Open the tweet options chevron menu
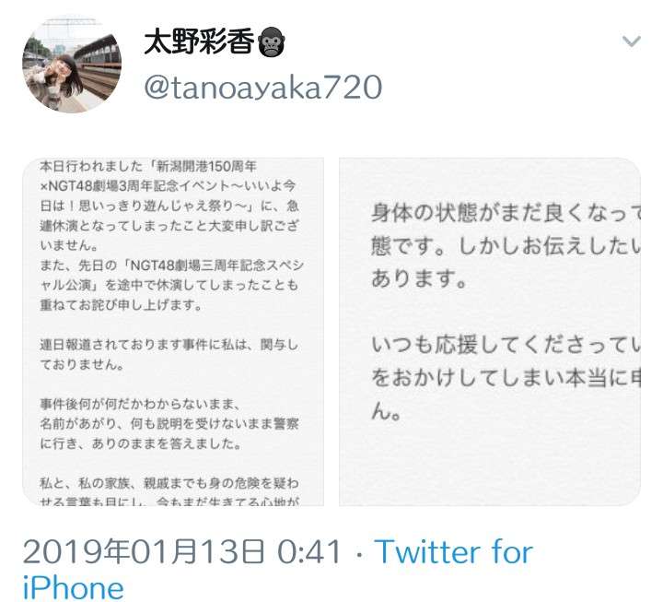 pyautogui.click(x=632, y=41)
